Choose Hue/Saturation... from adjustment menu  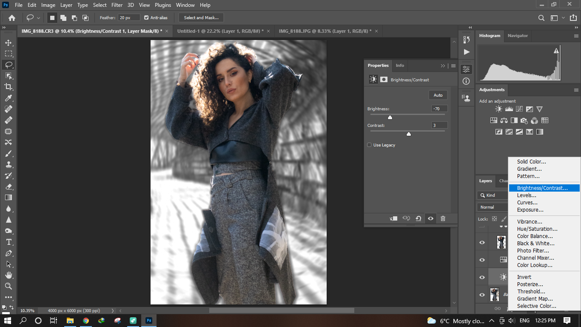click(537, 229)
